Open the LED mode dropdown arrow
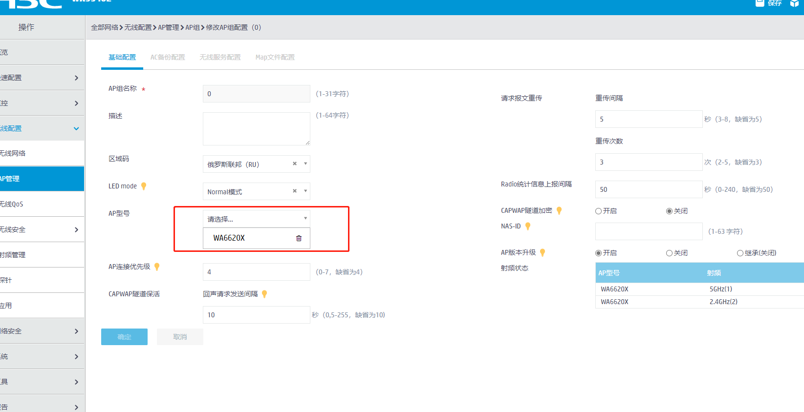804x412 pixels. coord(305,191)
